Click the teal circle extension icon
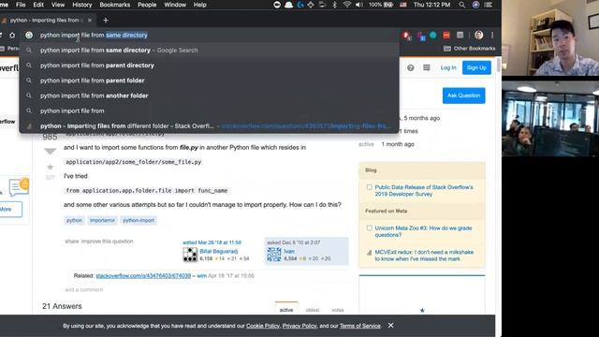The height and width of the screenshot is (337, 599). pyautogui.click(x=432, y=36)
